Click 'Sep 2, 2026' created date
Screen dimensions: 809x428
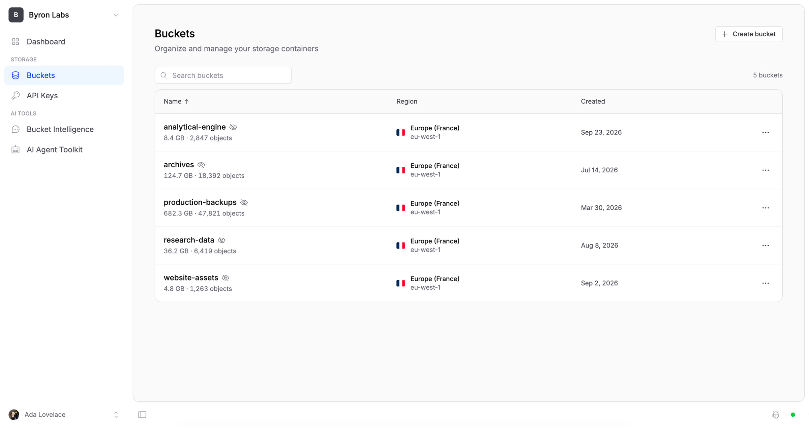click(x=599, y=283)
